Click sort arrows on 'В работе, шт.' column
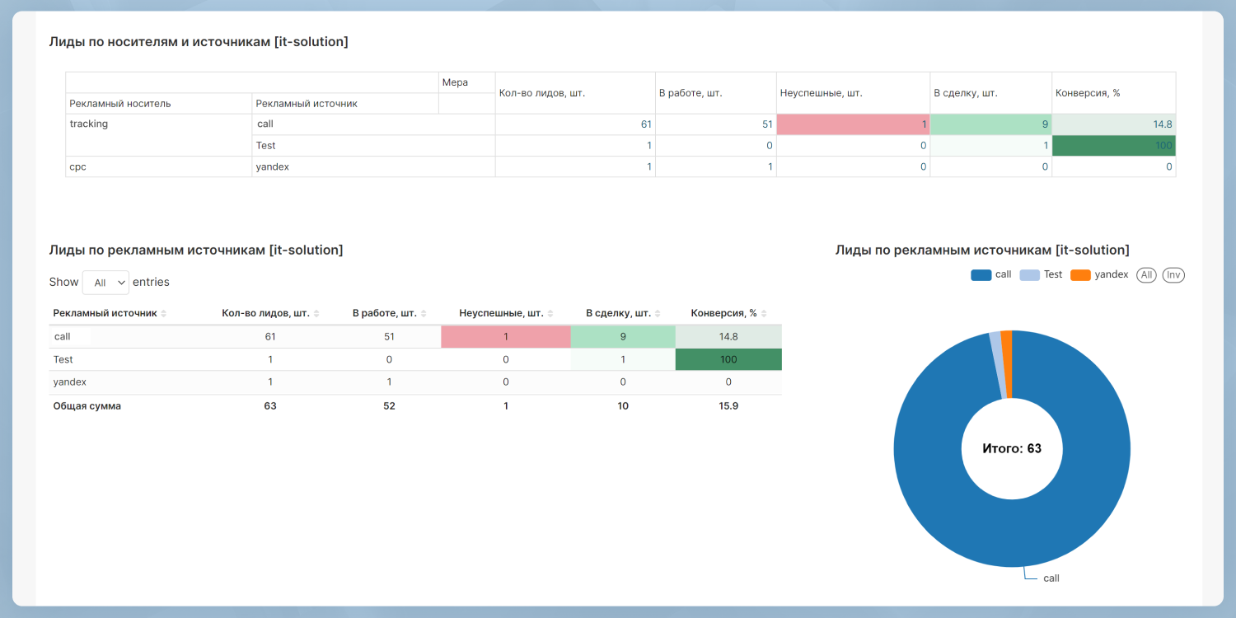 coord(424,314)
